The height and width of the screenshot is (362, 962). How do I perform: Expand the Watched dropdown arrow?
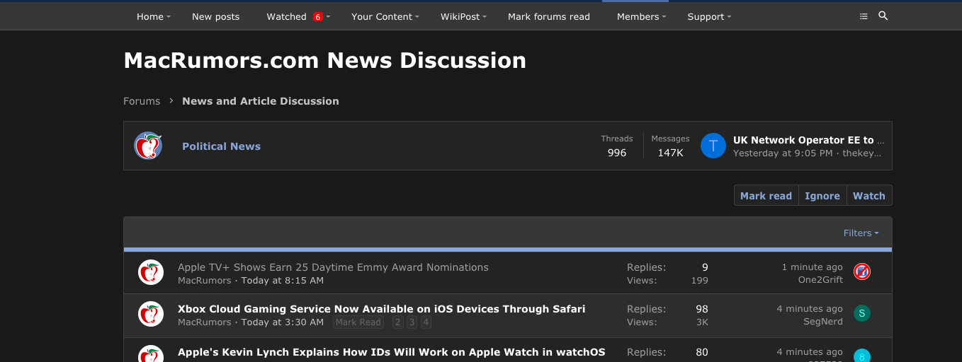click(328, 17)
